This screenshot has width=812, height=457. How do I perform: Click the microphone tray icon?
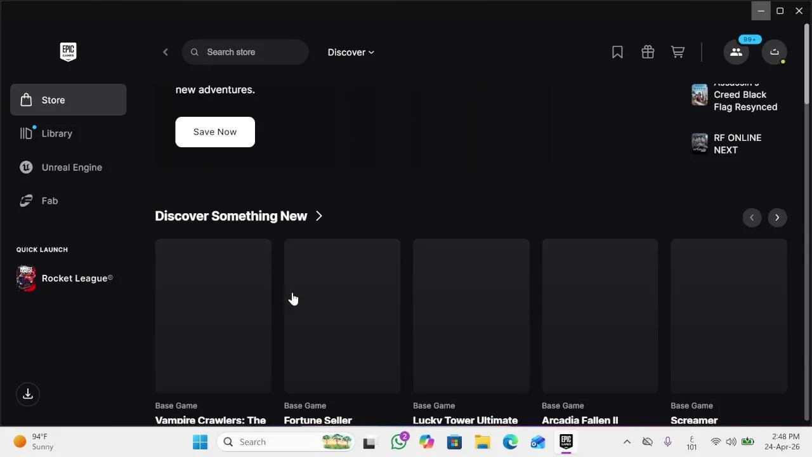coord(667,442)
